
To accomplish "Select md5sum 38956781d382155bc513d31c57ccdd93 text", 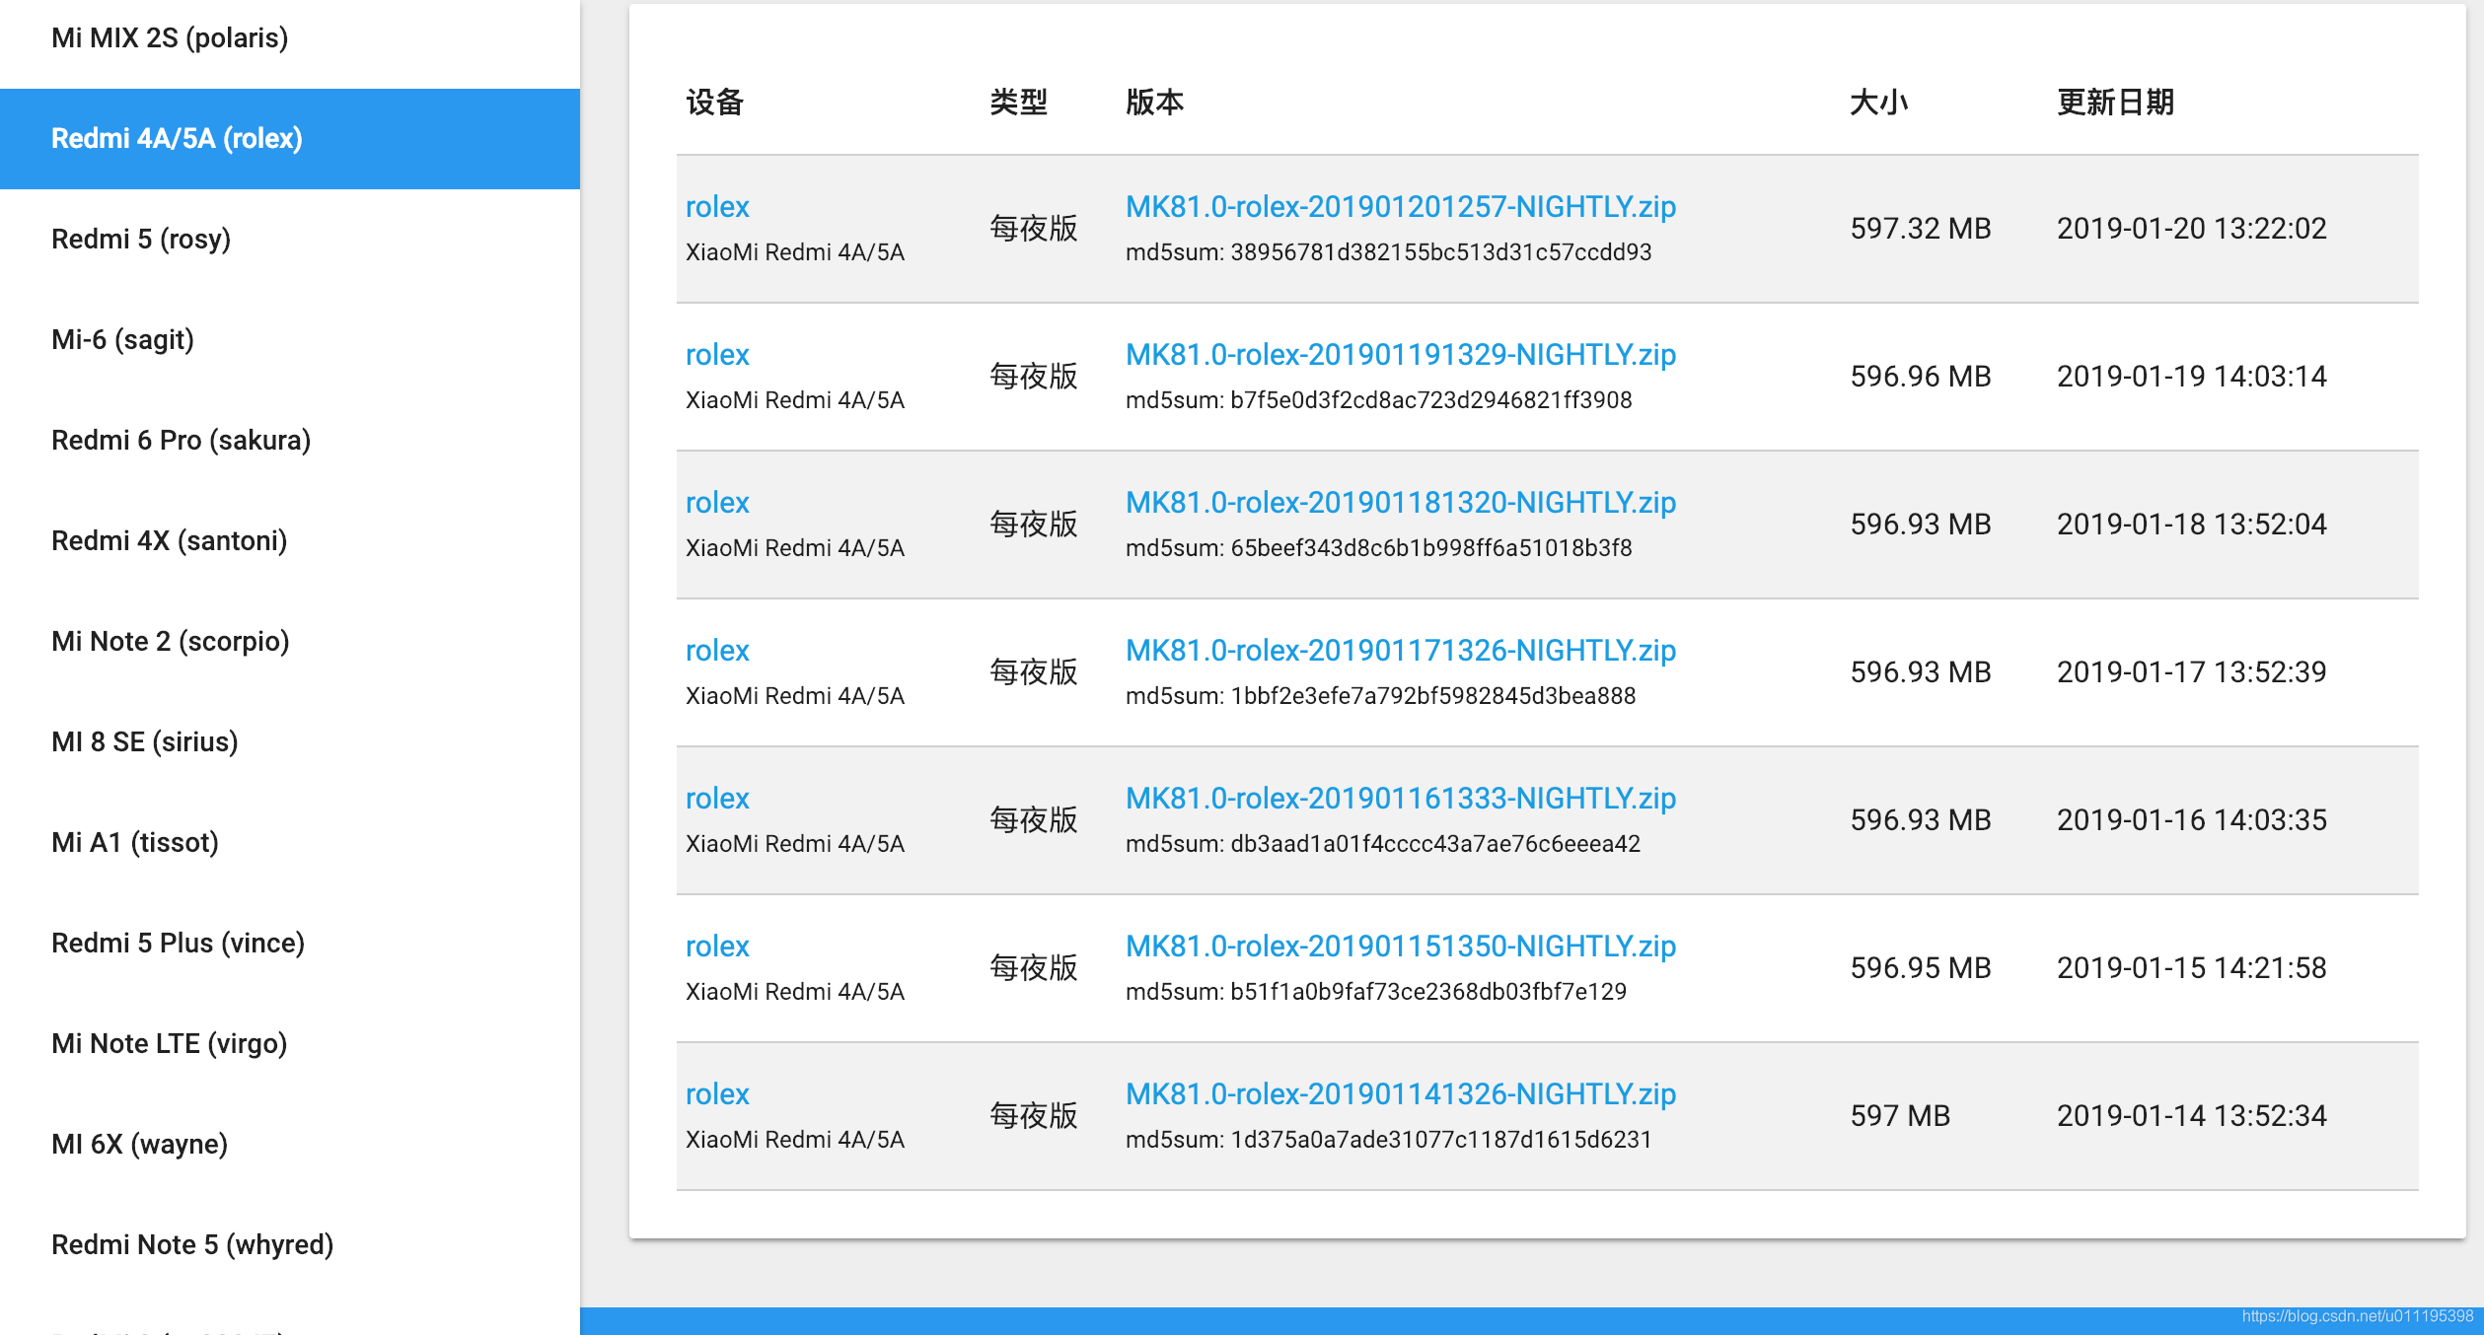I will coord(1389,251).
